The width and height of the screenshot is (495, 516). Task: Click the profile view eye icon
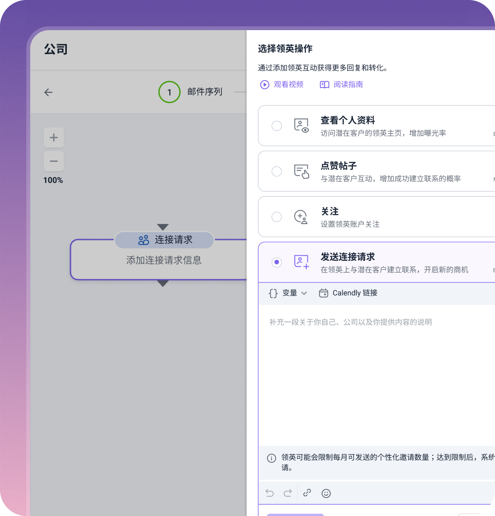click(301, 126)
